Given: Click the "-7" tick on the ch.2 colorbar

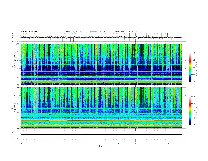Looking at the screenshot, I should (x=194, y=125).
